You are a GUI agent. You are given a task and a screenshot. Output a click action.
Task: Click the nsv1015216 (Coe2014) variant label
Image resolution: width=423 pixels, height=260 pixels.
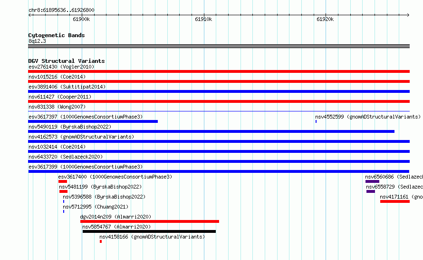(57, 77)
